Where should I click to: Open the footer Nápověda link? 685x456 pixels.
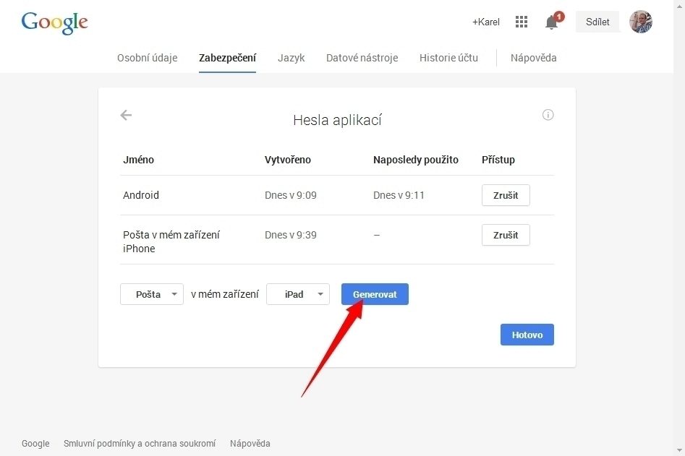tap(250, 443)
